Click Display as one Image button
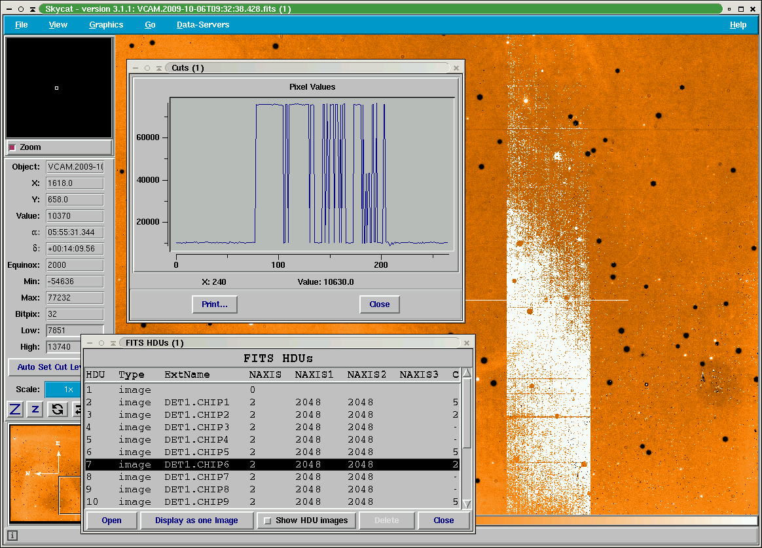 pos(196,521)
